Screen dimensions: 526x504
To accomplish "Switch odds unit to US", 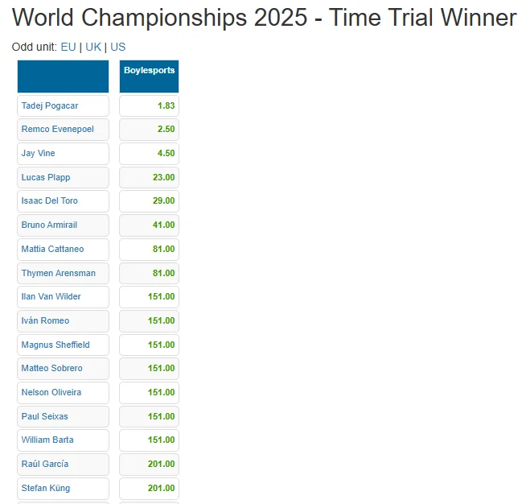I will pyautogui.click(x=117, y=47).
